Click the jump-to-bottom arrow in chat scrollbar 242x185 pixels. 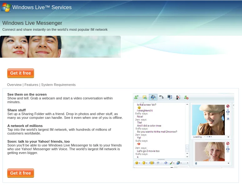[187, 157]
